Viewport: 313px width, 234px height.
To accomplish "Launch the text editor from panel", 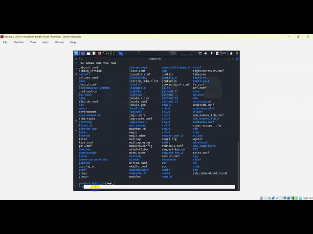I will [x=94, y=53].
